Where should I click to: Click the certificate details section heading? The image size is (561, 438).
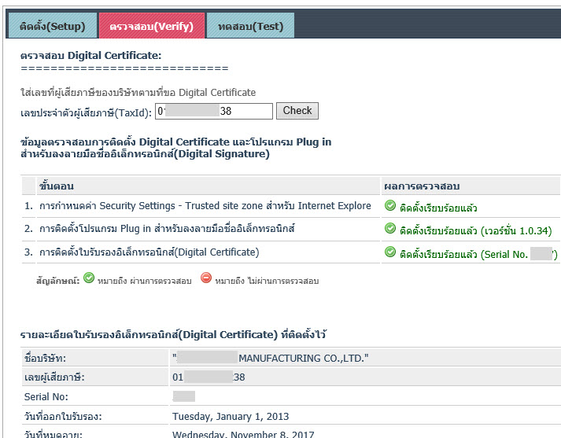pyautogui.click(x=173, y=335)
